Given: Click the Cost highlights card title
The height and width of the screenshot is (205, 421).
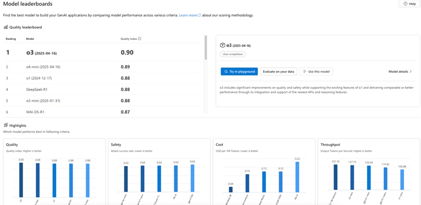Looking at the screenshot, I should point(219,145).
